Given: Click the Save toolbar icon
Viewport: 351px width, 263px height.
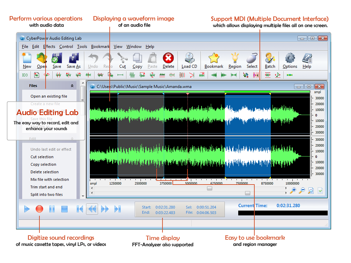Looking at the screenshot, I should (57, 58).
